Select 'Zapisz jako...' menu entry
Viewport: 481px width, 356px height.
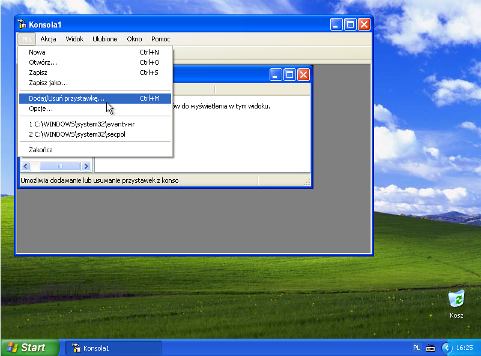tap(48, 83)
